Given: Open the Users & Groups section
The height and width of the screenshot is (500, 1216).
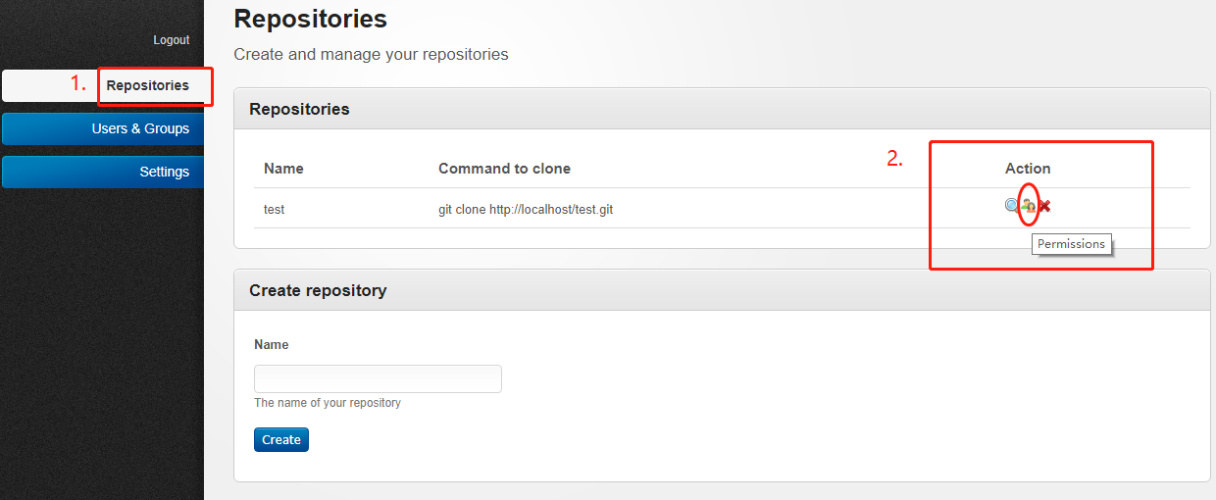Looking at the screenshot, I should pos(103,128).
